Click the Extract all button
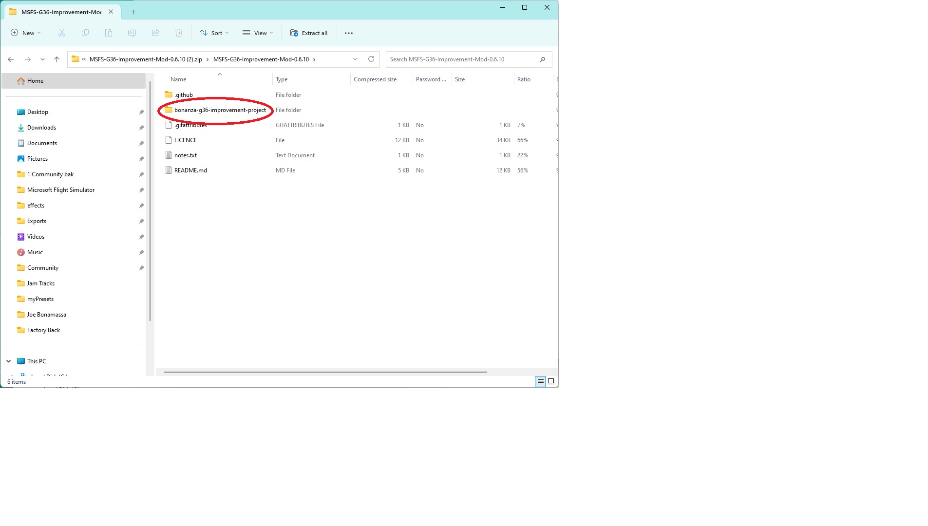 coord(309,33)
